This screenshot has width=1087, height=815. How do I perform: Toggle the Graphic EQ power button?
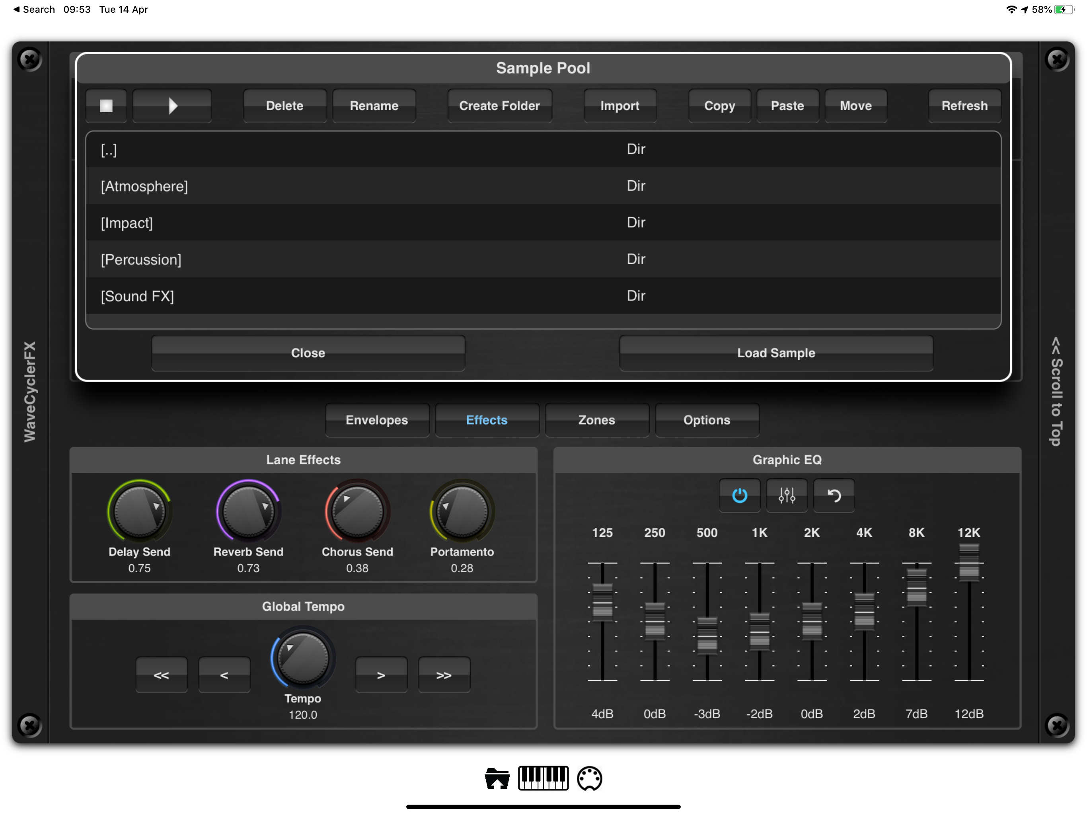[x=739, y=495]
